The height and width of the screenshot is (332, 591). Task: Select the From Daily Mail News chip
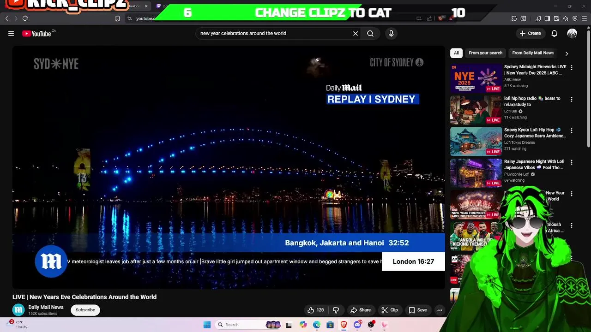coord(533,53)
